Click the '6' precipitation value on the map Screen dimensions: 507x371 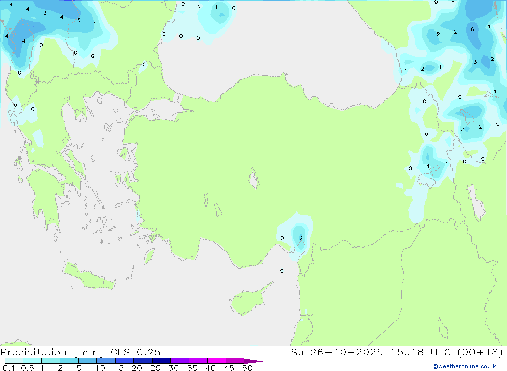tap(473, 30)
